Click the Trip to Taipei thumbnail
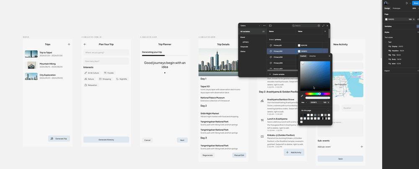 click(31, 54)
